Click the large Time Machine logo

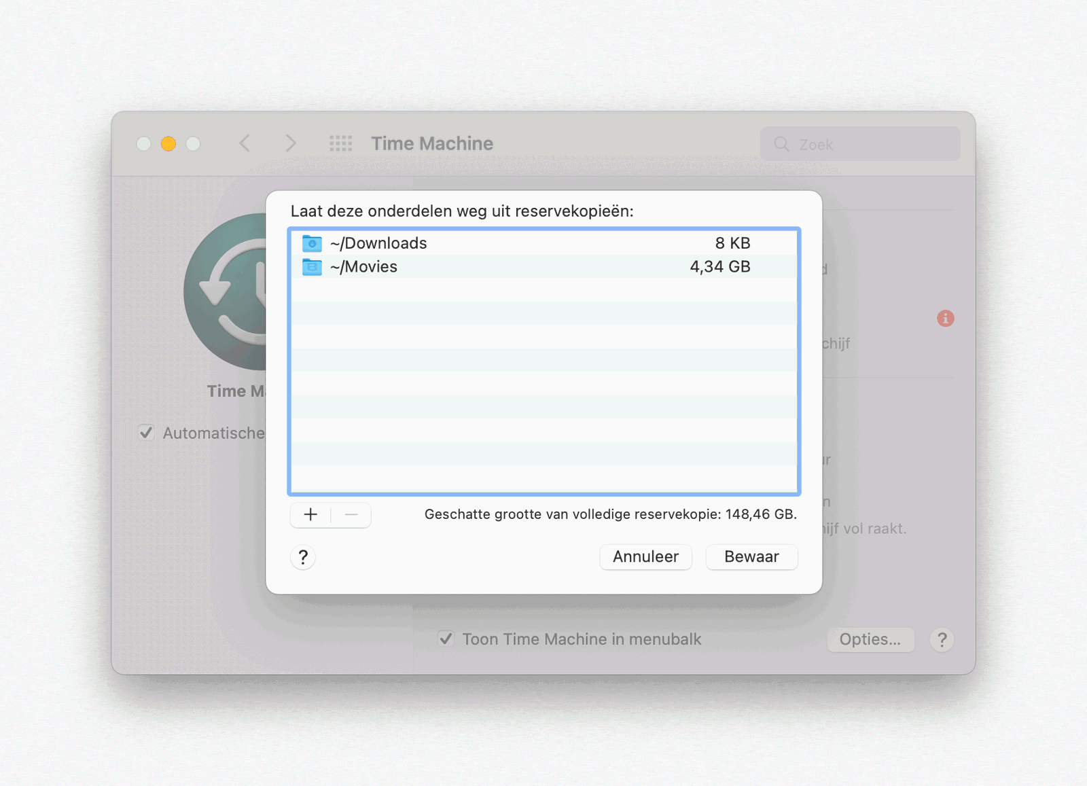226,292
